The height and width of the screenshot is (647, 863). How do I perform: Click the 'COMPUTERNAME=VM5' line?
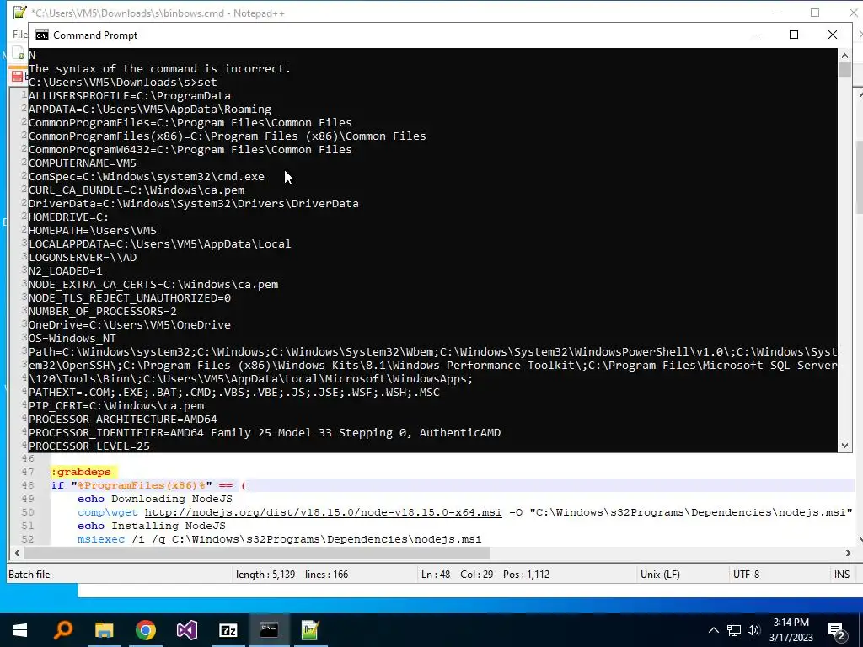[83, 163]
